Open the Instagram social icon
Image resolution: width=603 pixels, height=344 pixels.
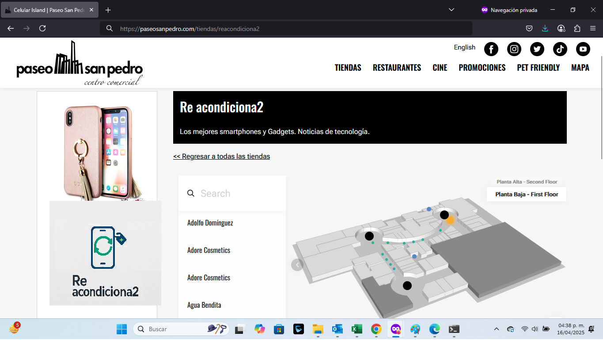pos(514,49)
